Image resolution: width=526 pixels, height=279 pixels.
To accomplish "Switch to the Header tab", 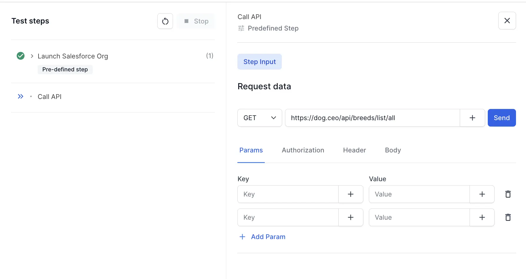I will (x=354, y=150).
